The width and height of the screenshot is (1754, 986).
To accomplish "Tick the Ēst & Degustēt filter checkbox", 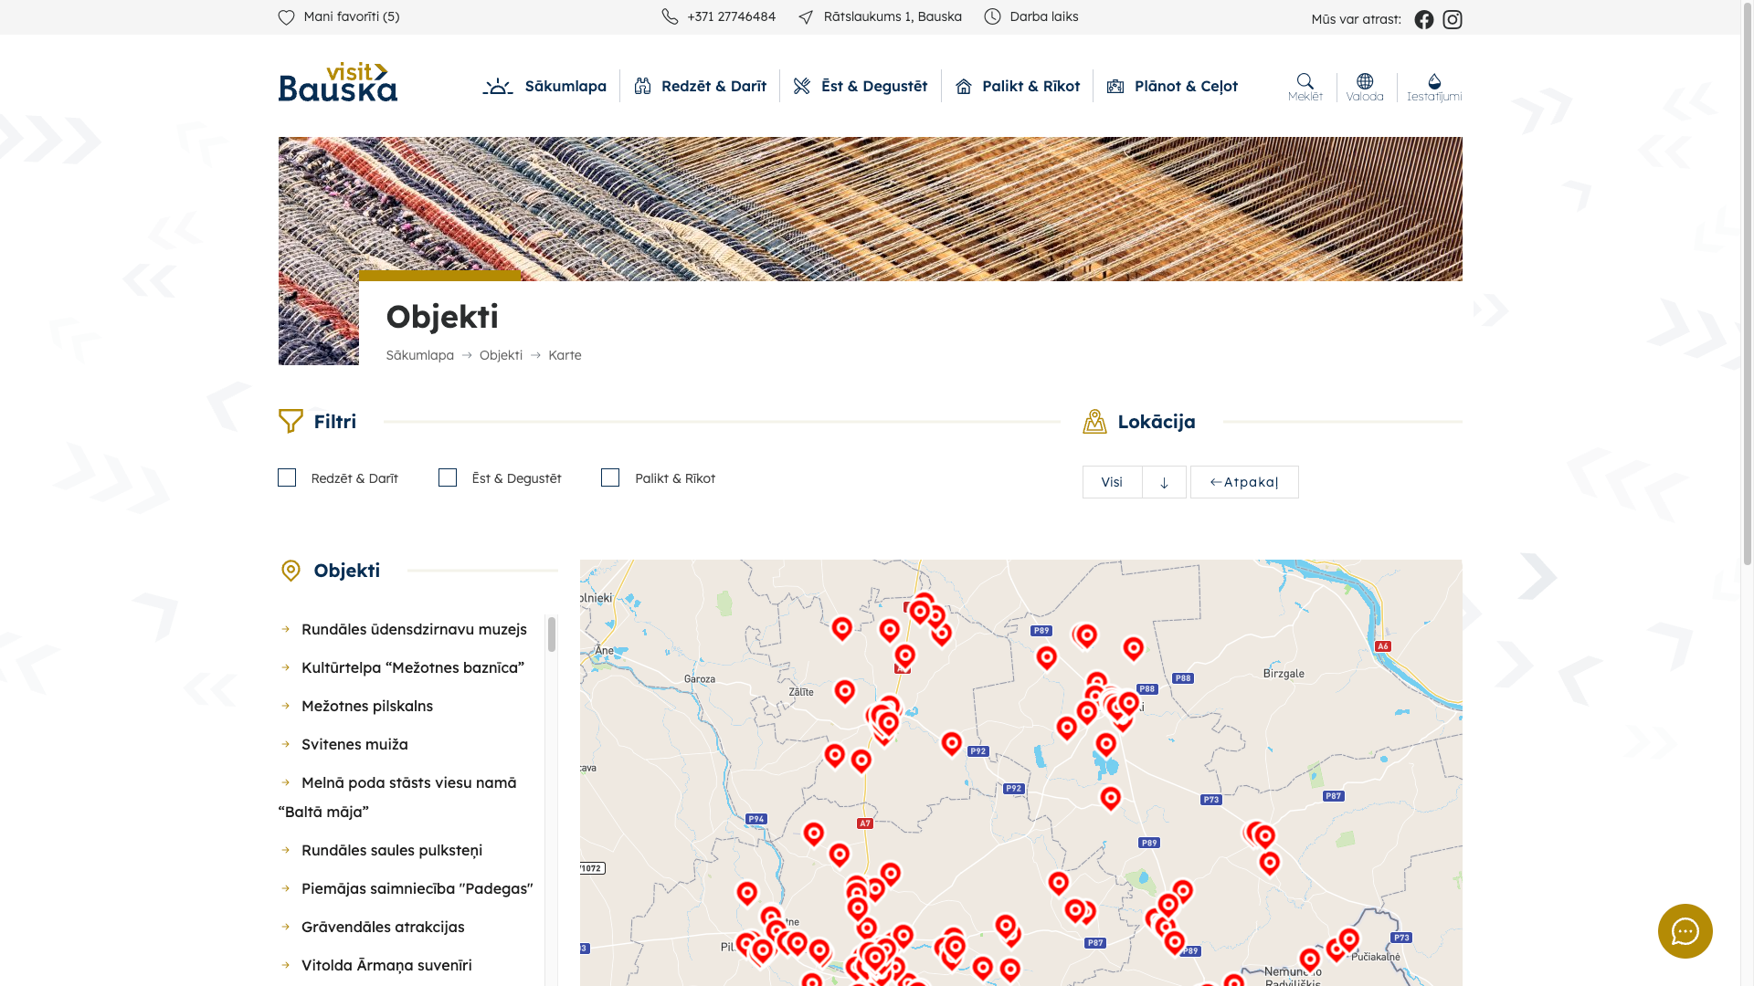I will (x=448, y=477).
